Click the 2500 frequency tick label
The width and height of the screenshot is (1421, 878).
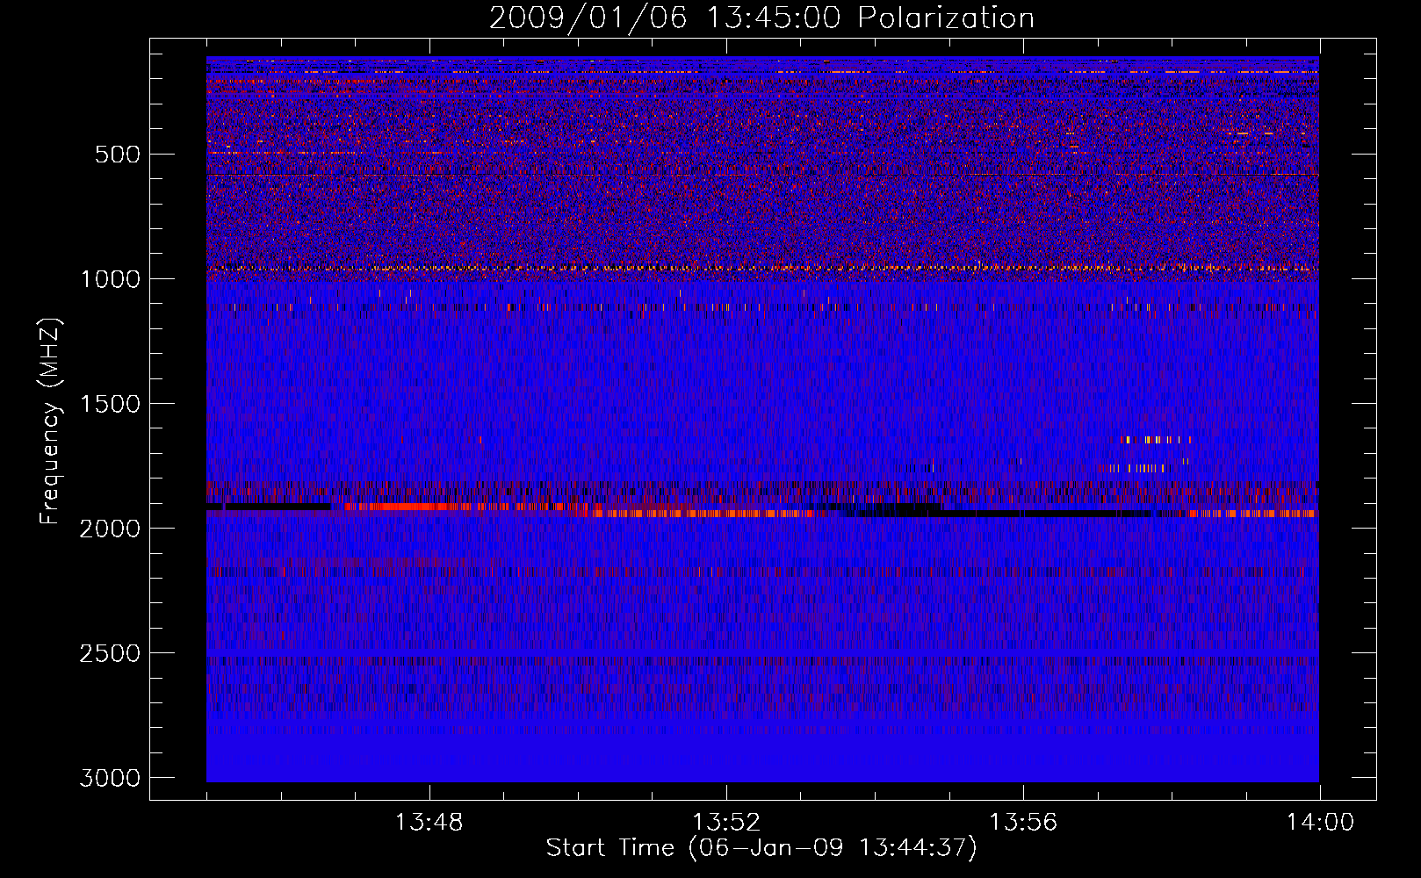point(110,653)
